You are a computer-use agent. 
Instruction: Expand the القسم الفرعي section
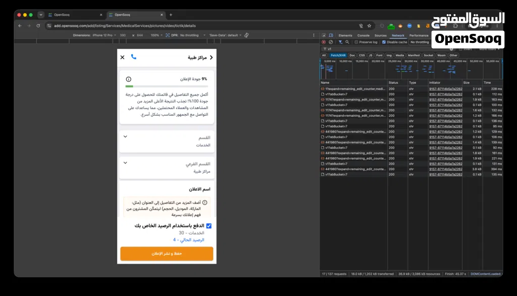click(x=167, y=168)
